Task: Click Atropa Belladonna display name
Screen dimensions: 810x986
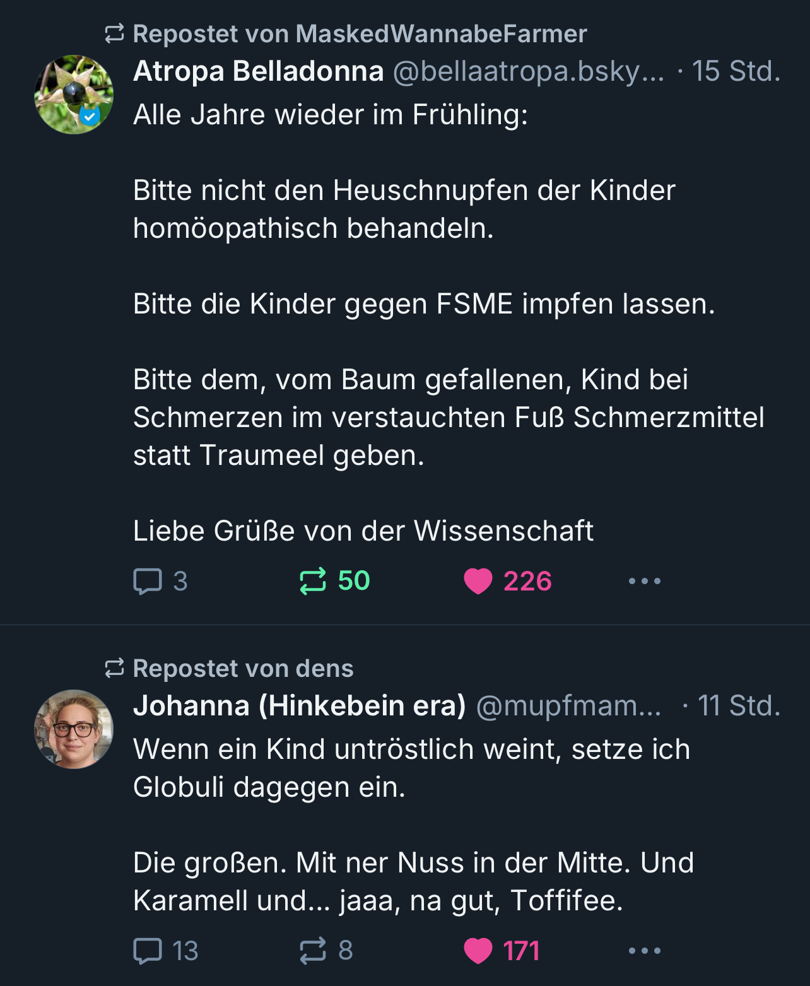Action: (258, 71)
